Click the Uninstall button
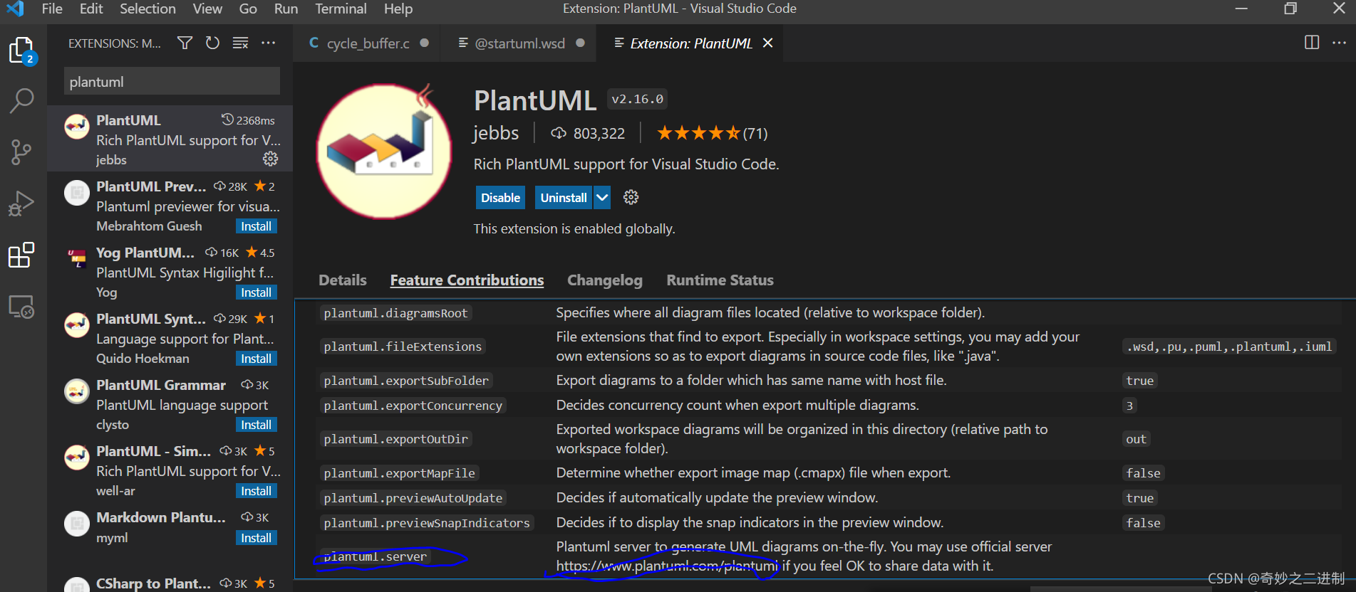This screenshot has width=1356, height=592. (x=564, y=197)
